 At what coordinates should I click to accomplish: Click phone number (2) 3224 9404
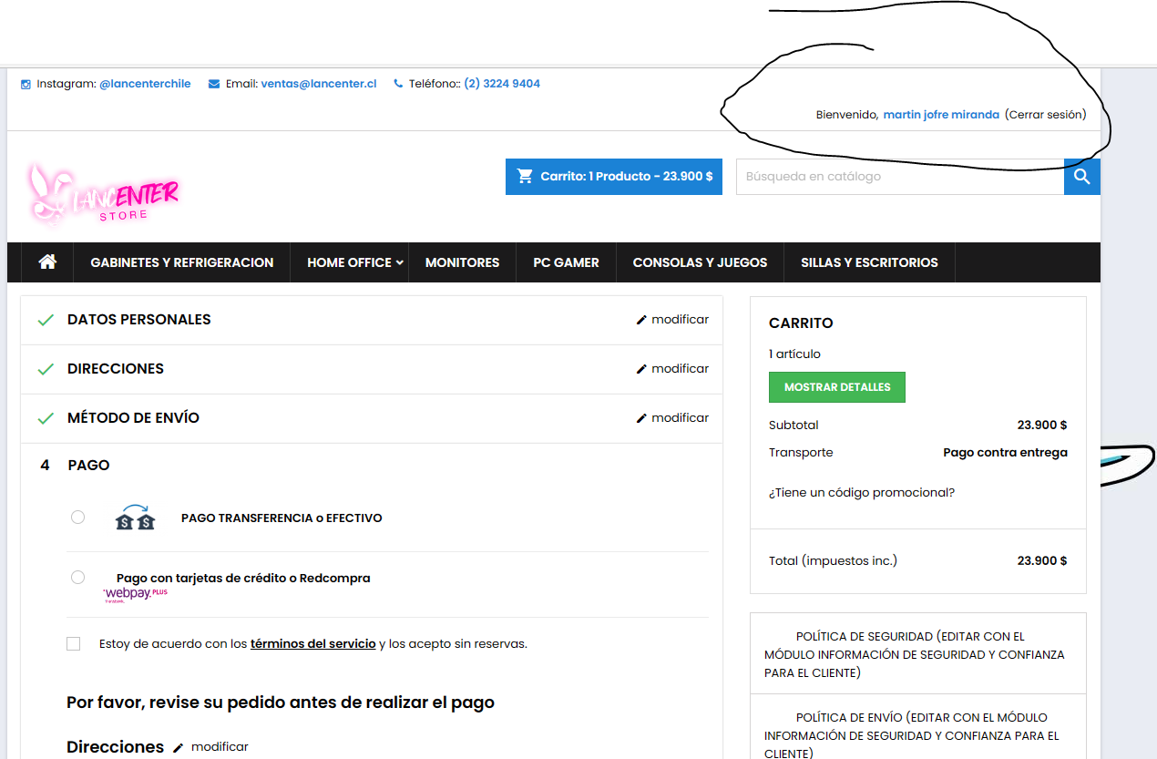click(502, 84)
